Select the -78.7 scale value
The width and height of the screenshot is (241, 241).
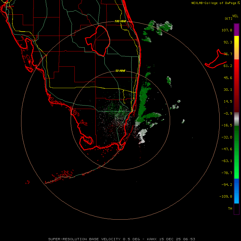point(227,173)
